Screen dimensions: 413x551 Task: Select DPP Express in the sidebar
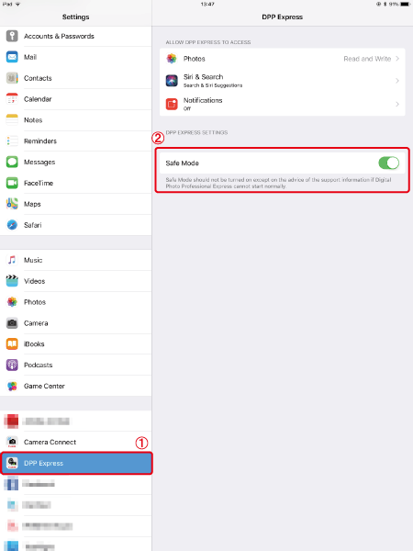(x=76, y=463)
